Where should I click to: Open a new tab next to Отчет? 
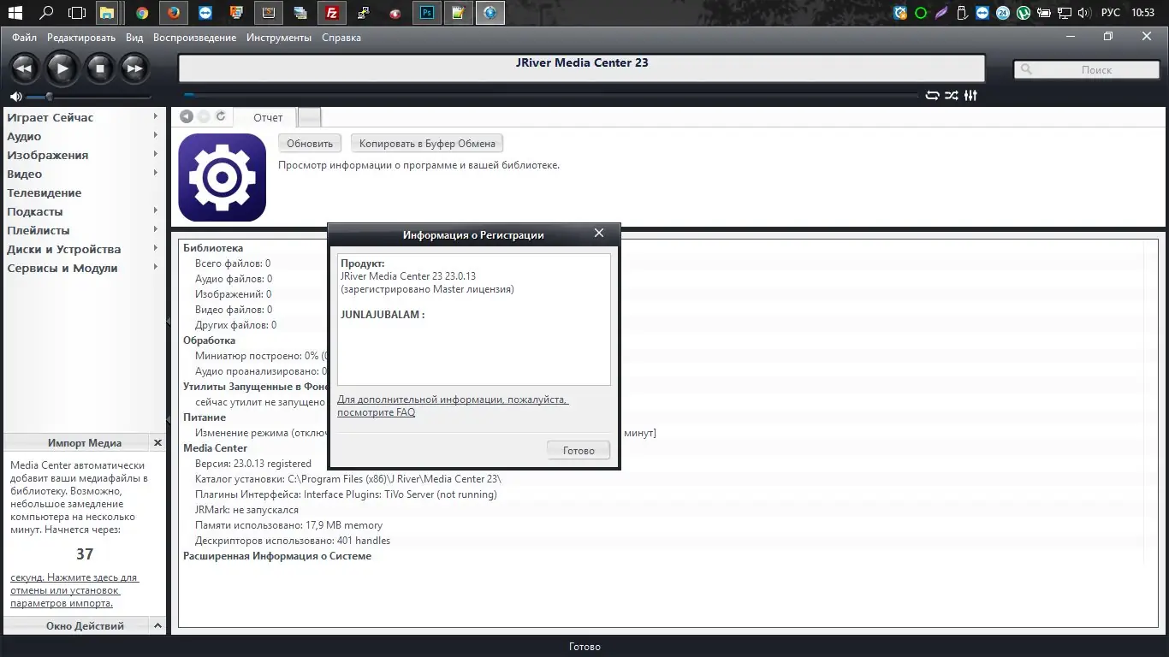tap(309, 117)
